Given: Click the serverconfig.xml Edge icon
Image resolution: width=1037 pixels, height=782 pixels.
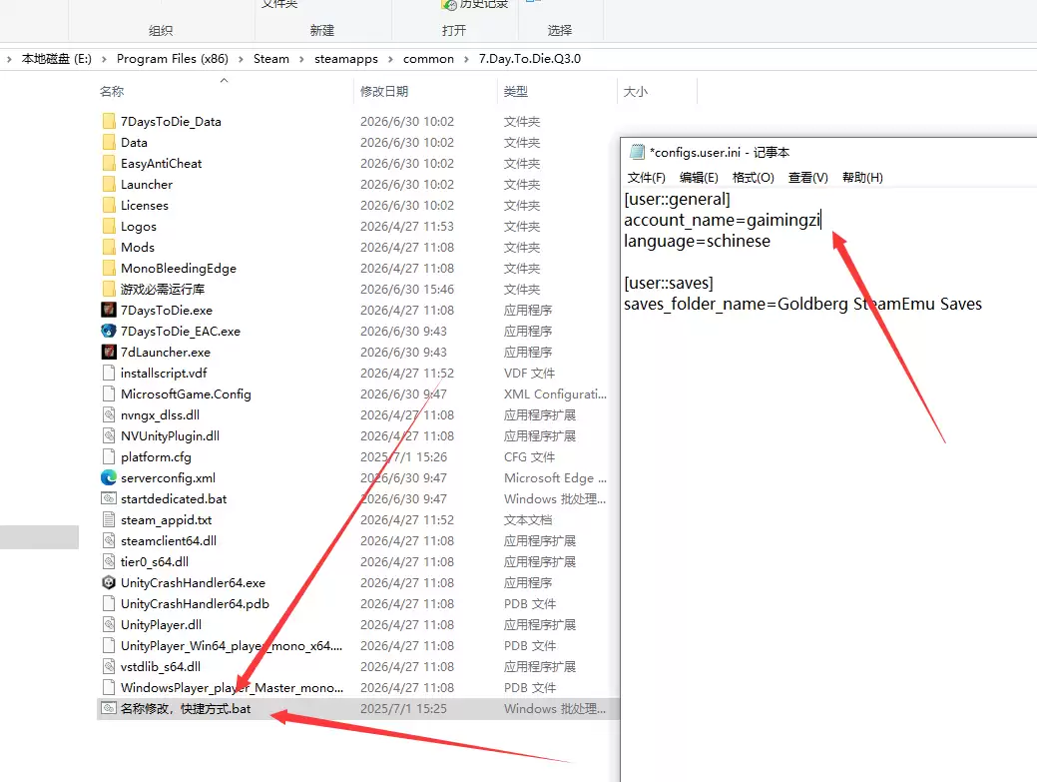Looking at the screenshot, I should [109, 477].
